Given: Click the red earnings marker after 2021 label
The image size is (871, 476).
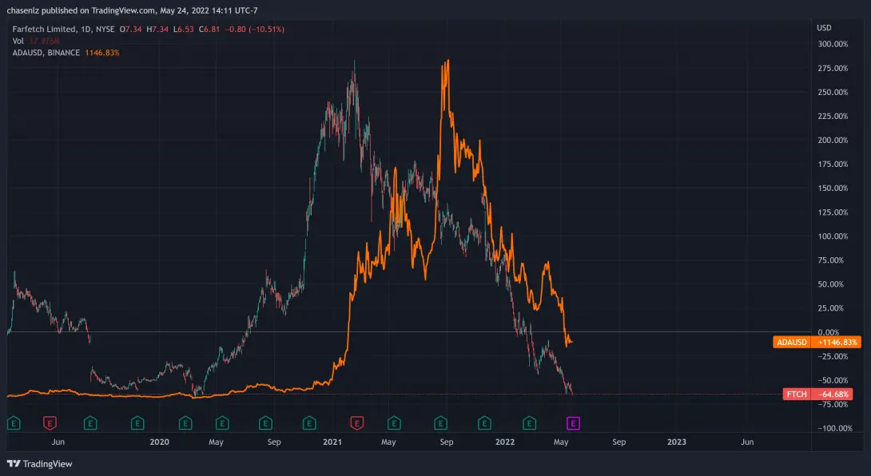Looking at the screenshot, I should pyautogui.click(x=356, y=424).
